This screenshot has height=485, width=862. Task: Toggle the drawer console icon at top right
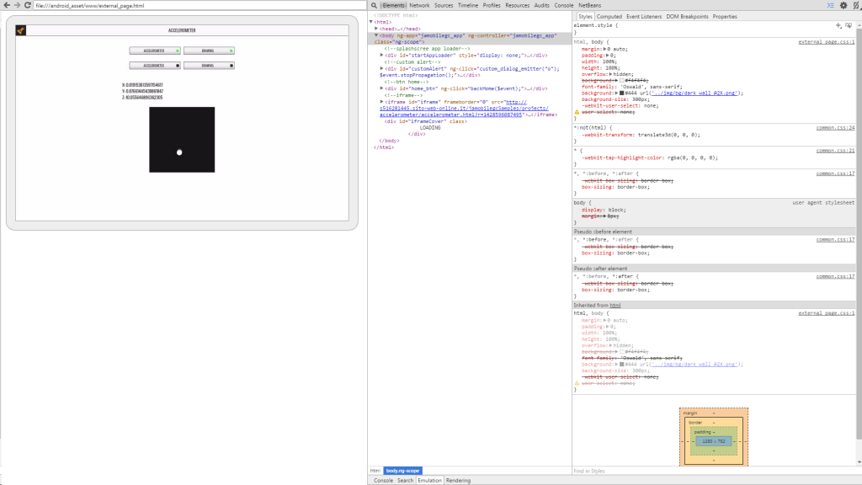pyautogui.click(x=830, y=5)
